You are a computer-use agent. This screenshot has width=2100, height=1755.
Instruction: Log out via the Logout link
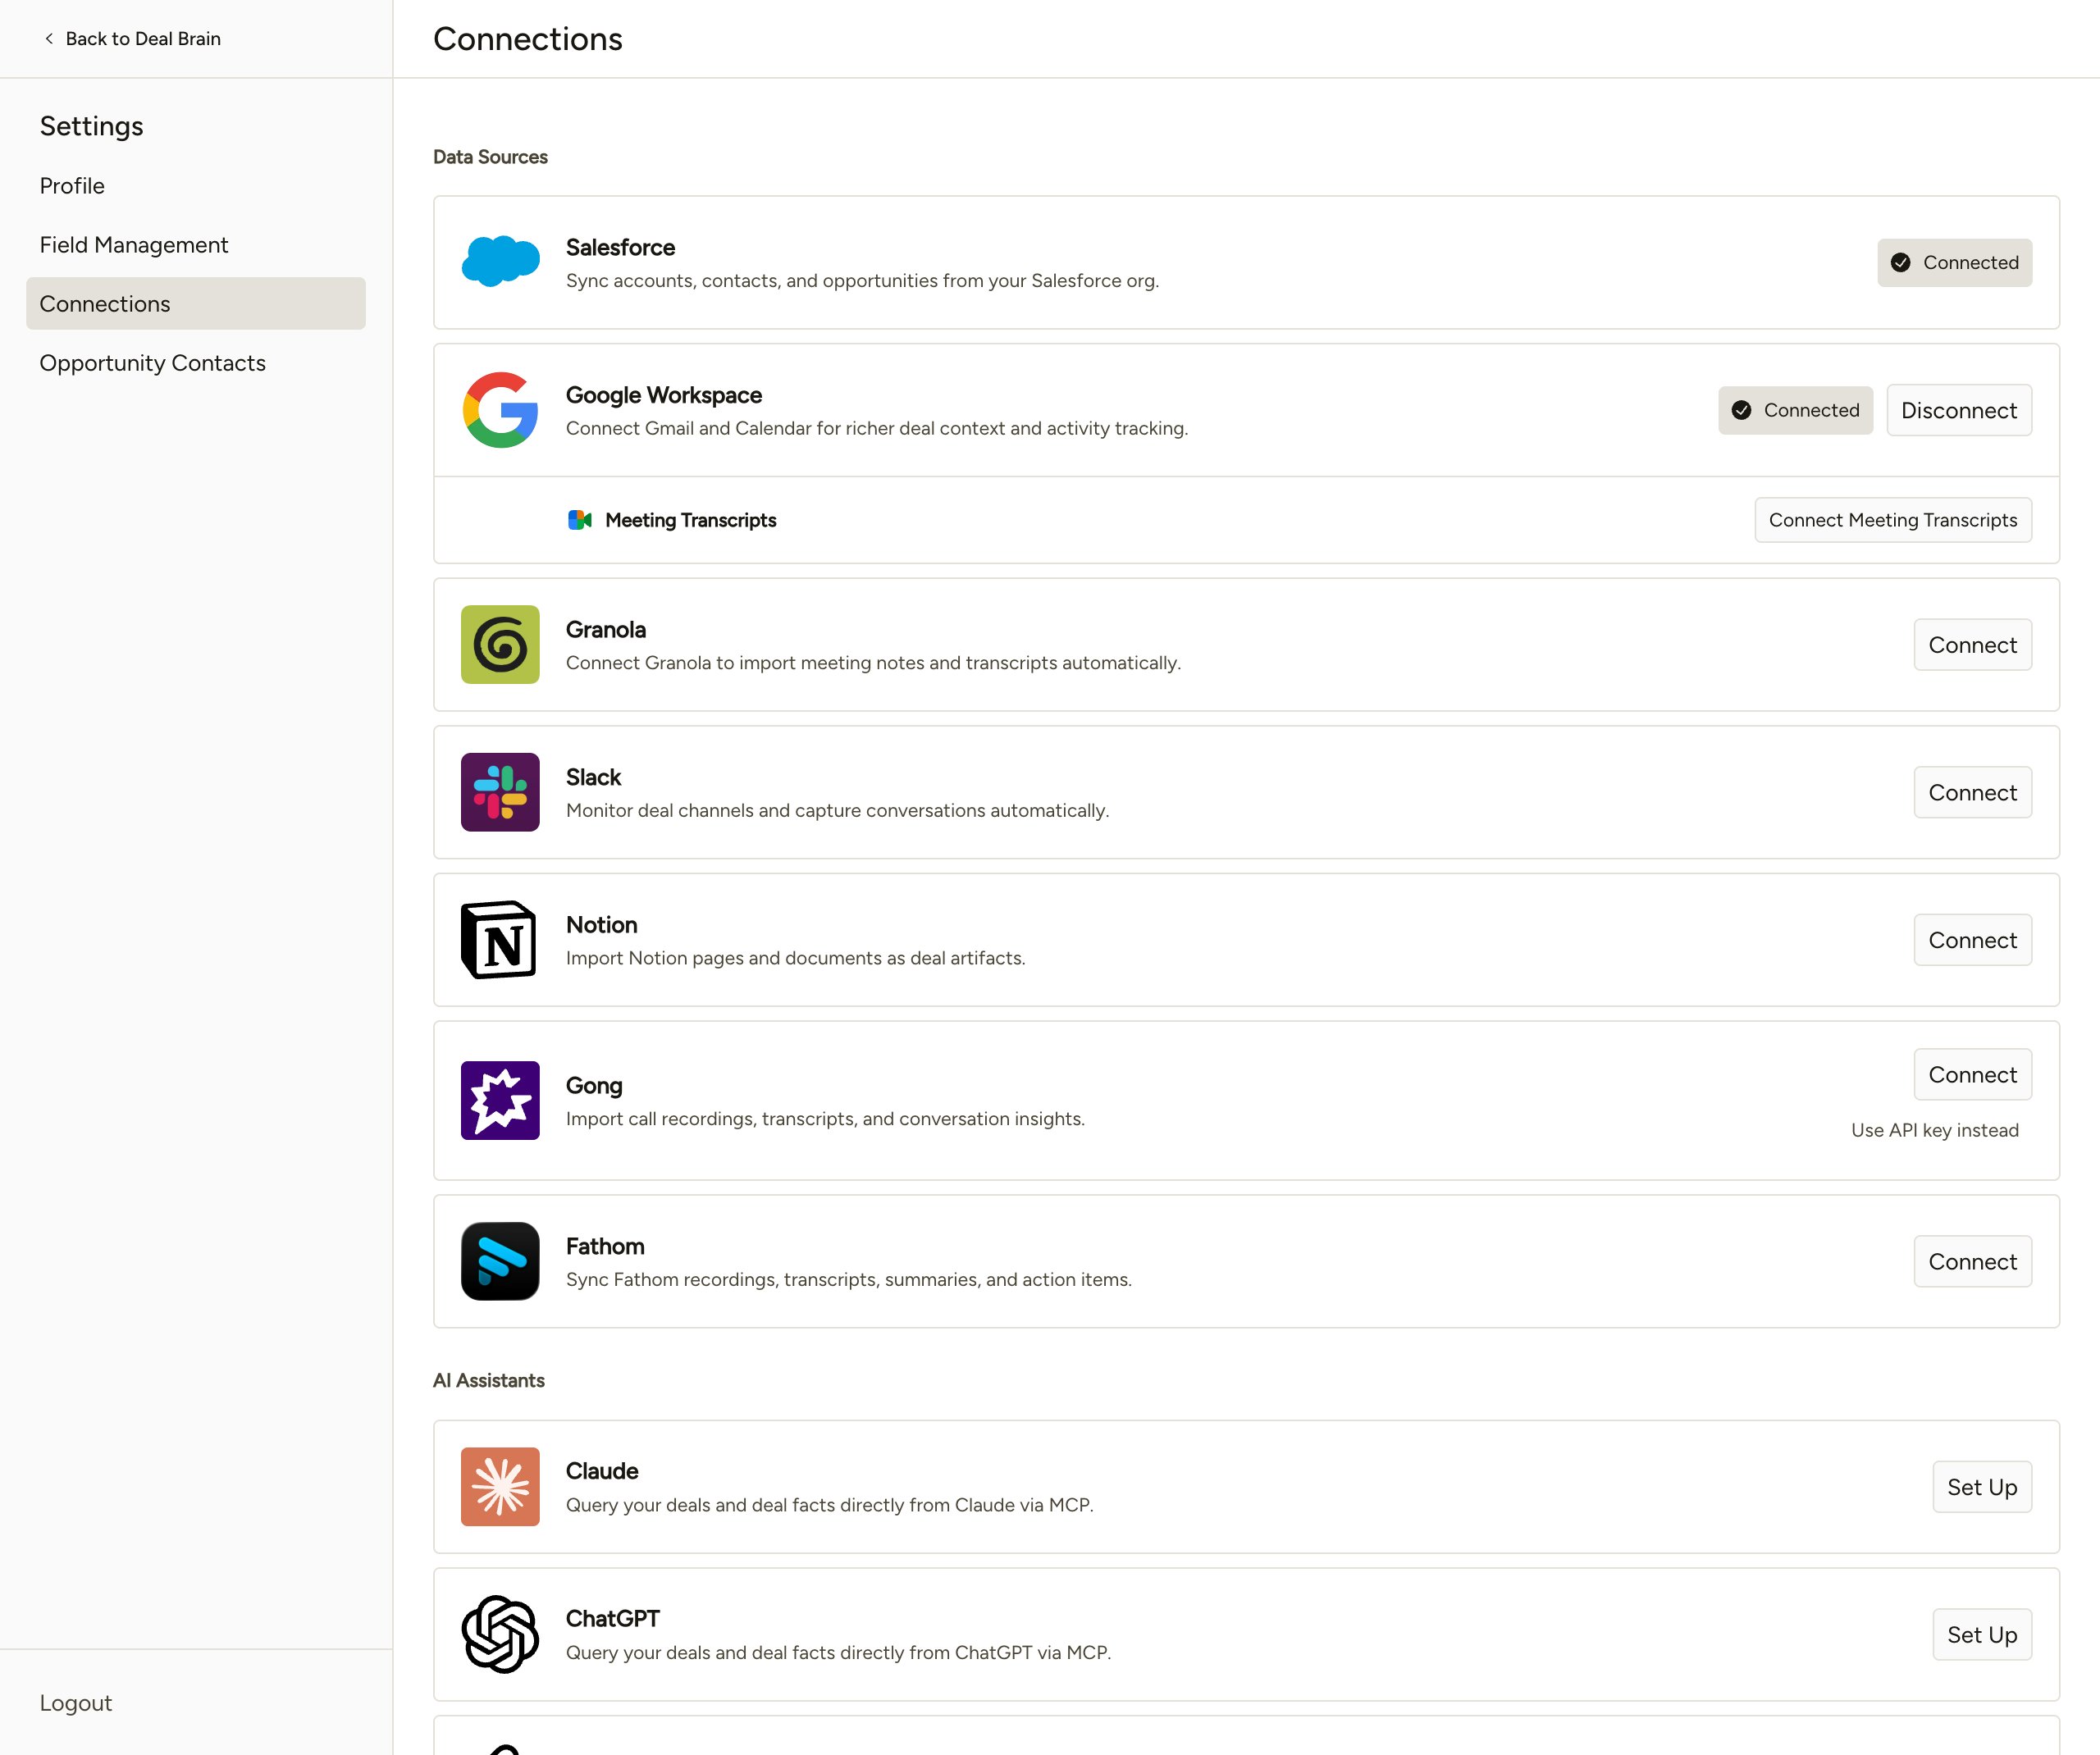(76, 1702)
